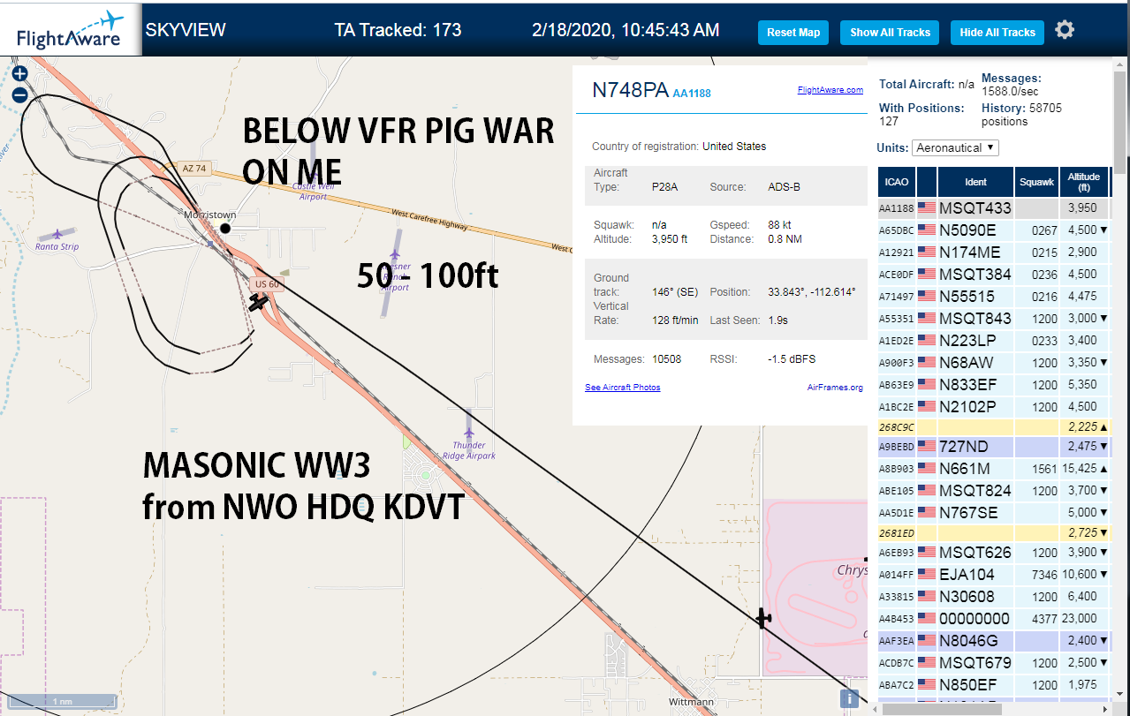Open the See Aircraft Photos link
The width and height of the screenshot is (1130, 716).
pos(622,388)
